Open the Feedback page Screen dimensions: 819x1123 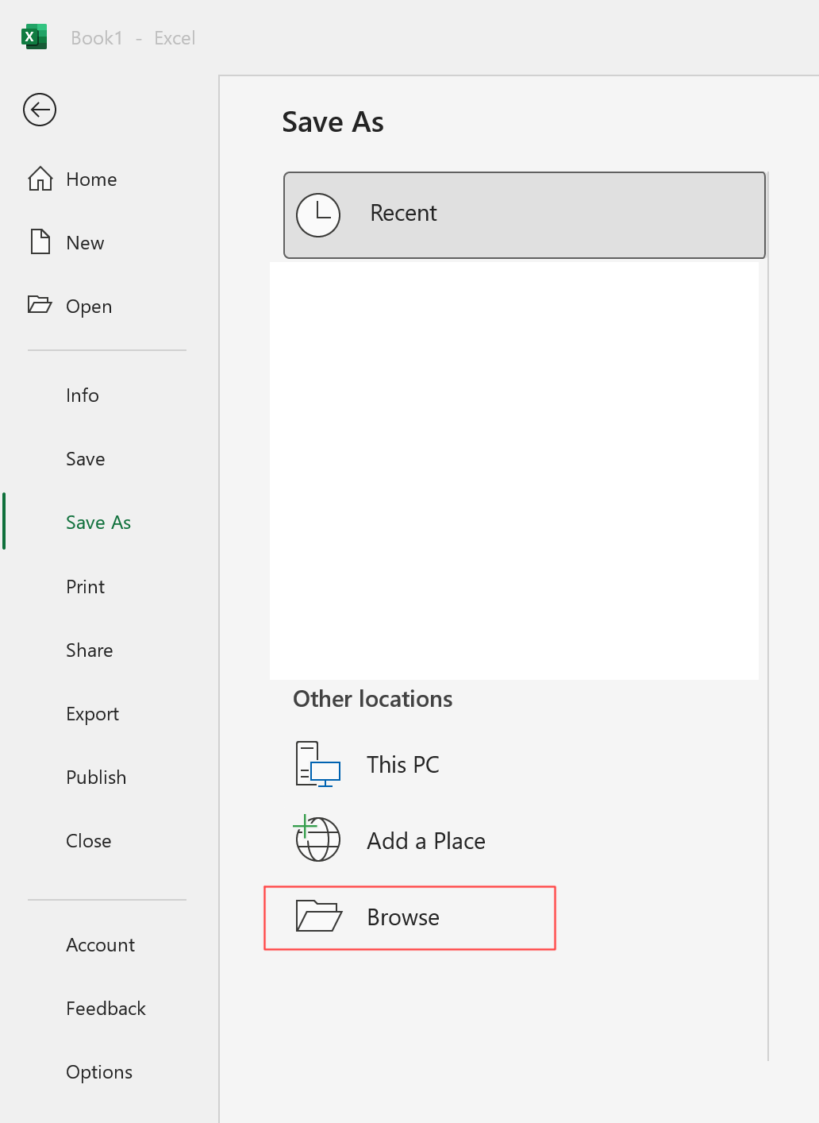pos(106,1009)
